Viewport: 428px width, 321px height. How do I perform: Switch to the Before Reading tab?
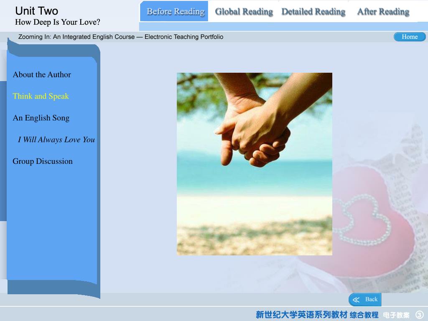tap(174, 11)
